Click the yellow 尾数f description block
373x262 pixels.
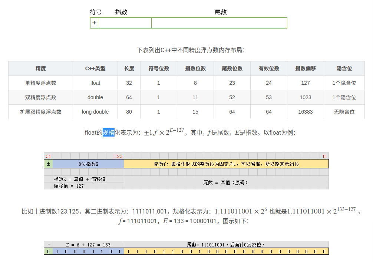point(226,164)
